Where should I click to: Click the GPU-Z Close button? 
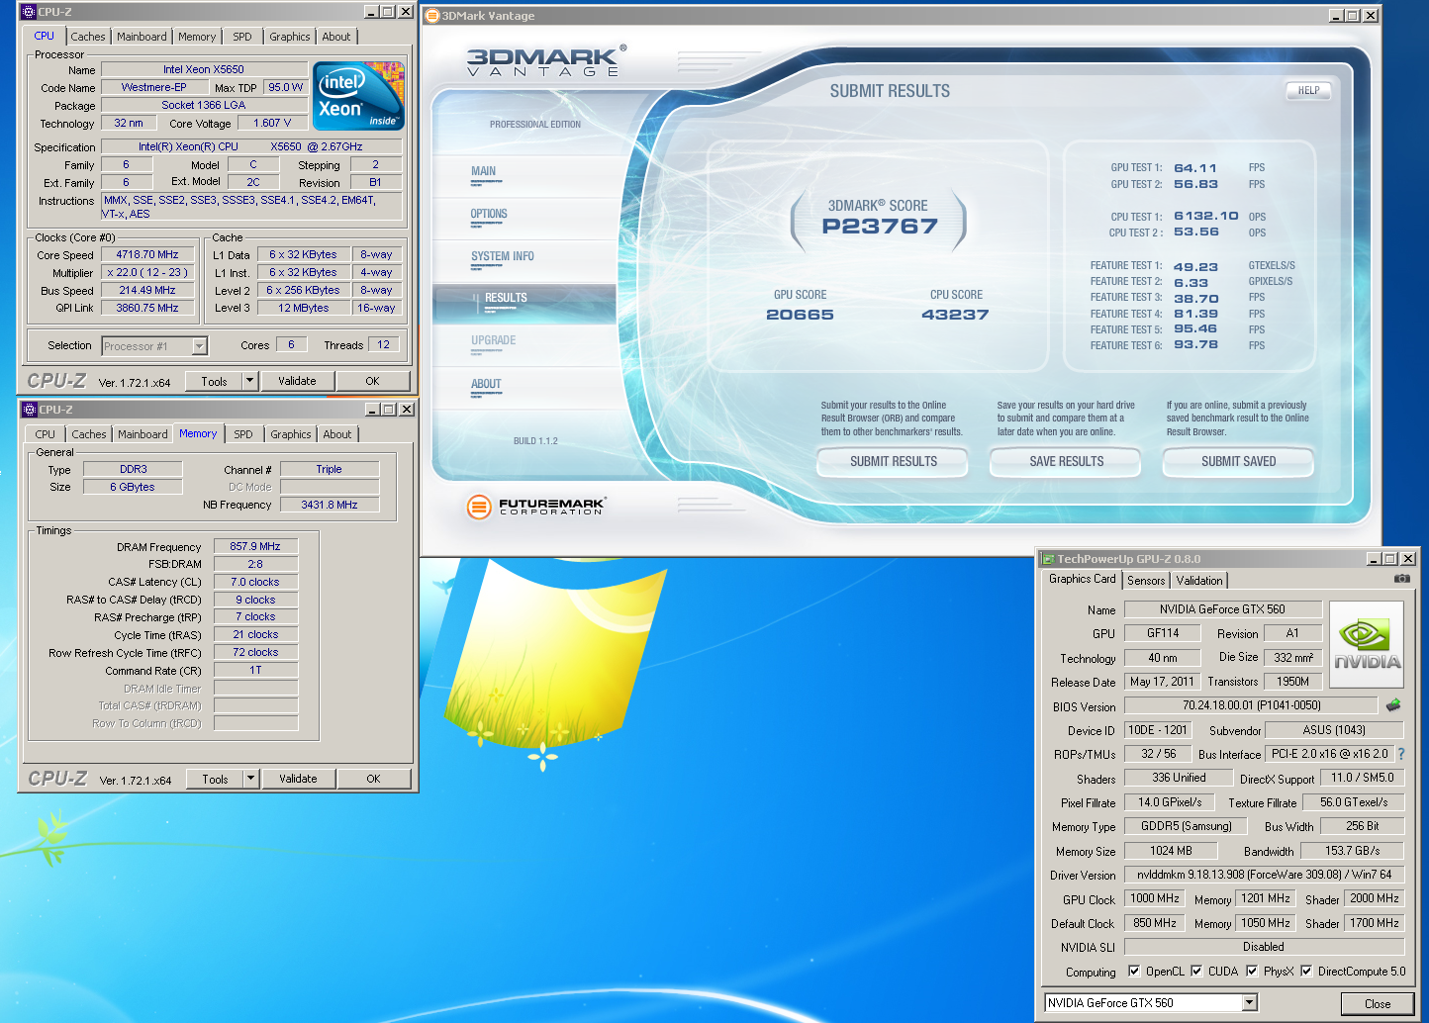(1378, 1003)
